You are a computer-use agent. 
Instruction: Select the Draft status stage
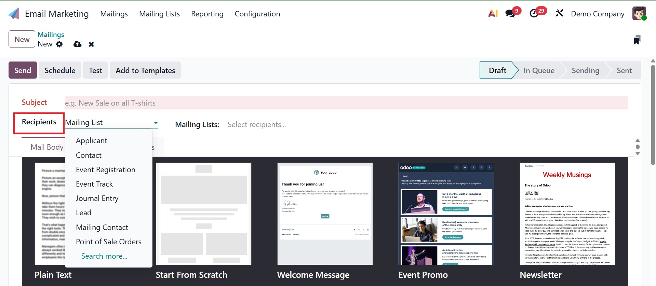(x=497, y=70)
